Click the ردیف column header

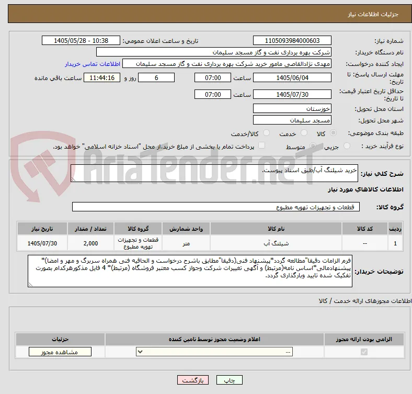[395, 229]
